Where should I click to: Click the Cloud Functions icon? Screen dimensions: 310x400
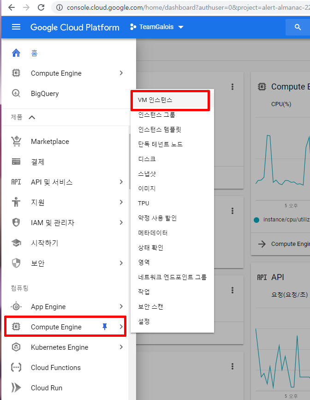(x=16, y=367)
